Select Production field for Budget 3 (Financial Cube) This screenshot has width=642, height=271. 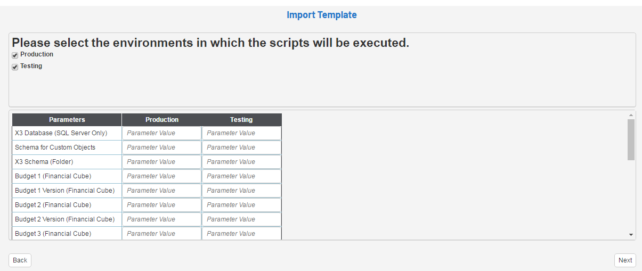(161, 233)
